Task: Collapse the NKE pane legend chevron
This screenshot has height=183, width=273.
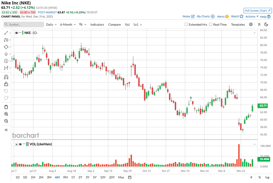Action: [255, 33]
